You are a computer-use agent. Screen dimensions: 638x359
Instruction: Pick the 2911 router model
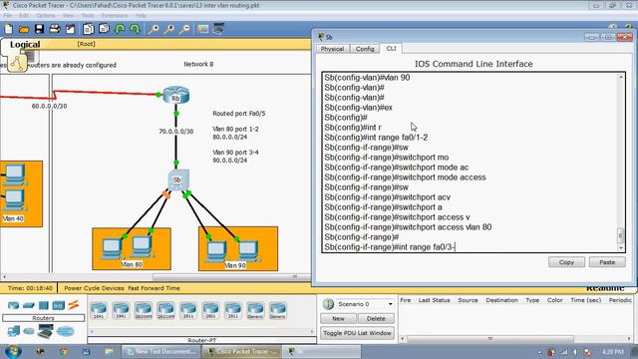(233, 310)
